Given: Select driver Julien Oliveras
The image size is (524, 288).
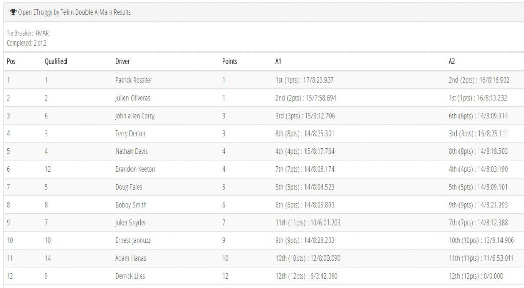Looking at the screenshot, I should [133, 98].
